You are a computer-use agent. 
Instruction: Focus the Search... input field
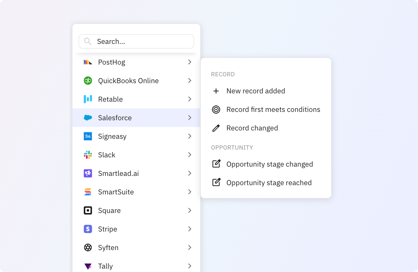(x=136, y=41)
